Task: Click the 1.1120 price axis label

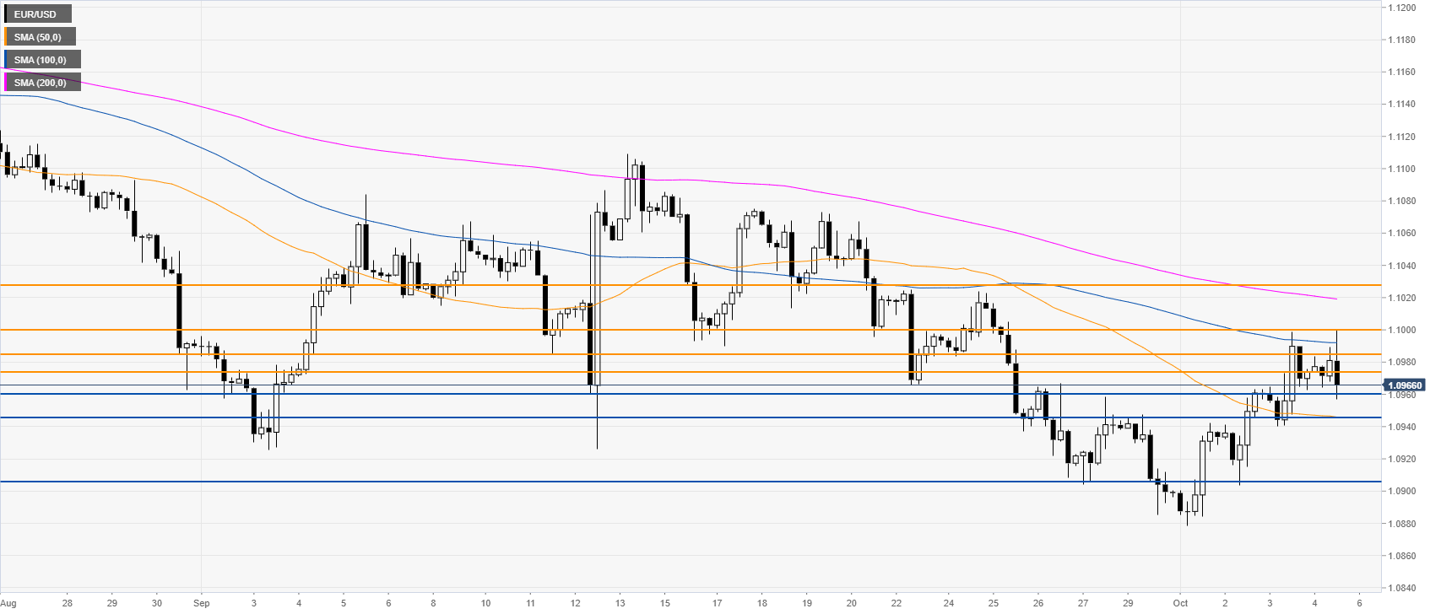Action: [x=1402, y=137]
